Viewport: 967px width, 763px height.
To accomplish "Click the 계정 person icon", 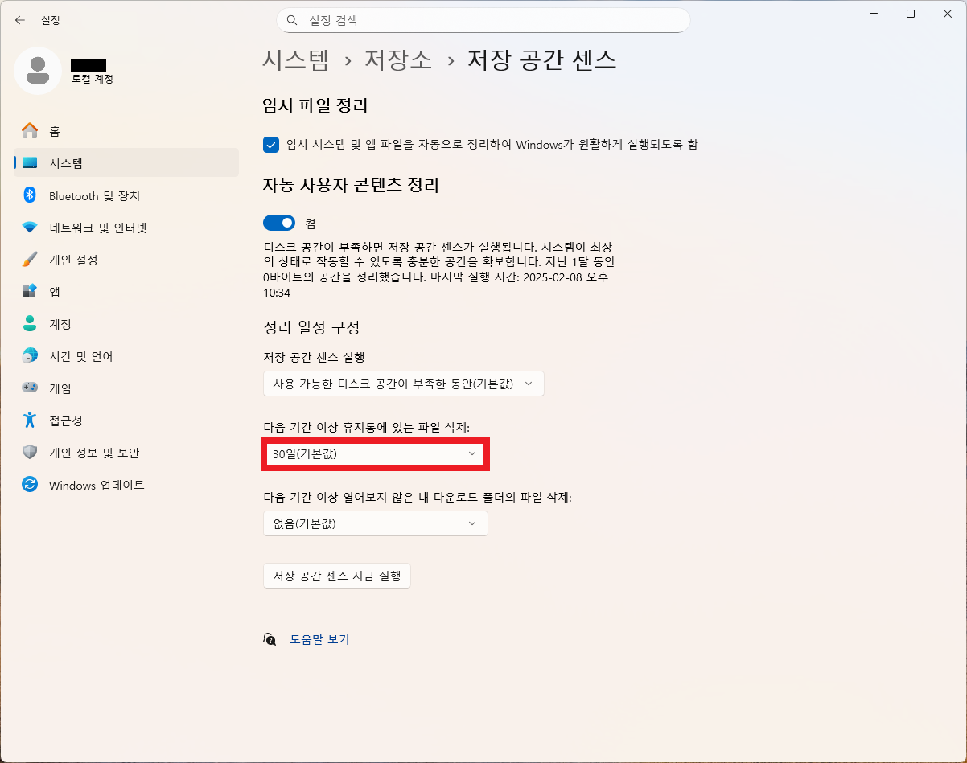I will (x=30, y=324).
